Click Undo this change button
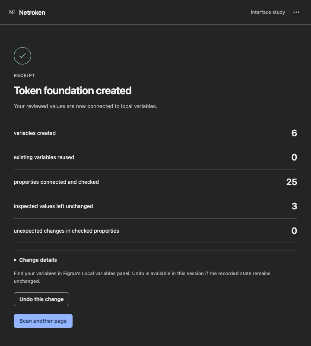Screen dimensions: 311x346 tap(41, 299)
